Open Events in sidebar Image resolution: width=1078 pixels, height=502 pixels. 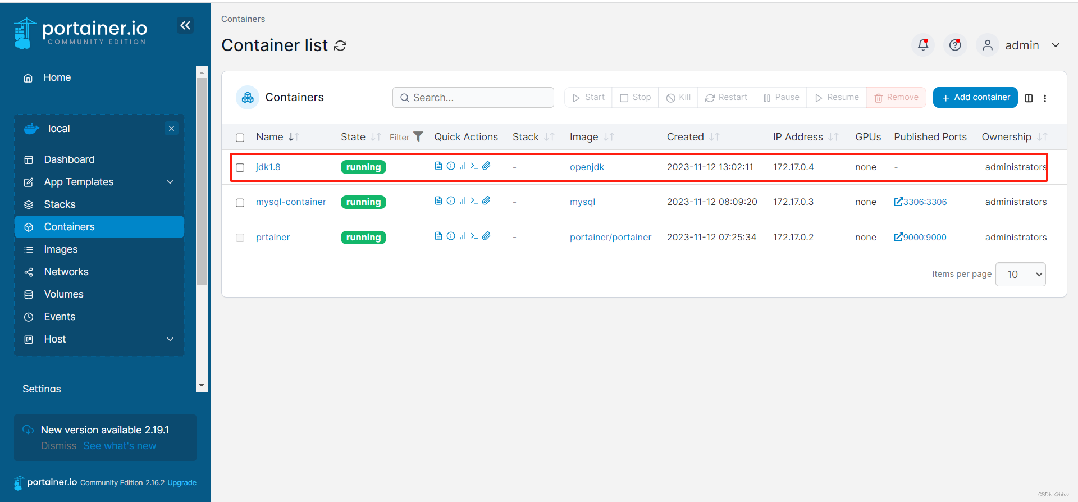pyautogui.click(x=99, y=317)
